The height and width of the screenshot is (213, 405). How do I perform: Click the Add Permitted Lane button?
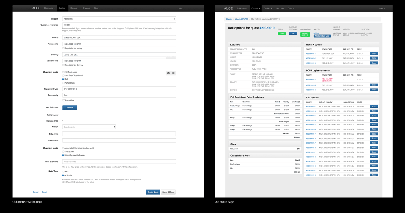[x=322, y=36]
